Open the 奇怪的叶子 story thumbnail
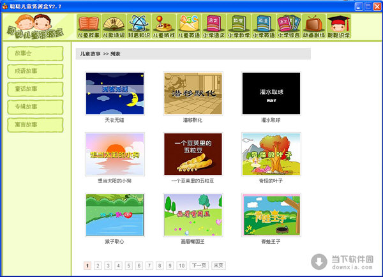Viewport: 383px width, 277px height. pos(271,154)
